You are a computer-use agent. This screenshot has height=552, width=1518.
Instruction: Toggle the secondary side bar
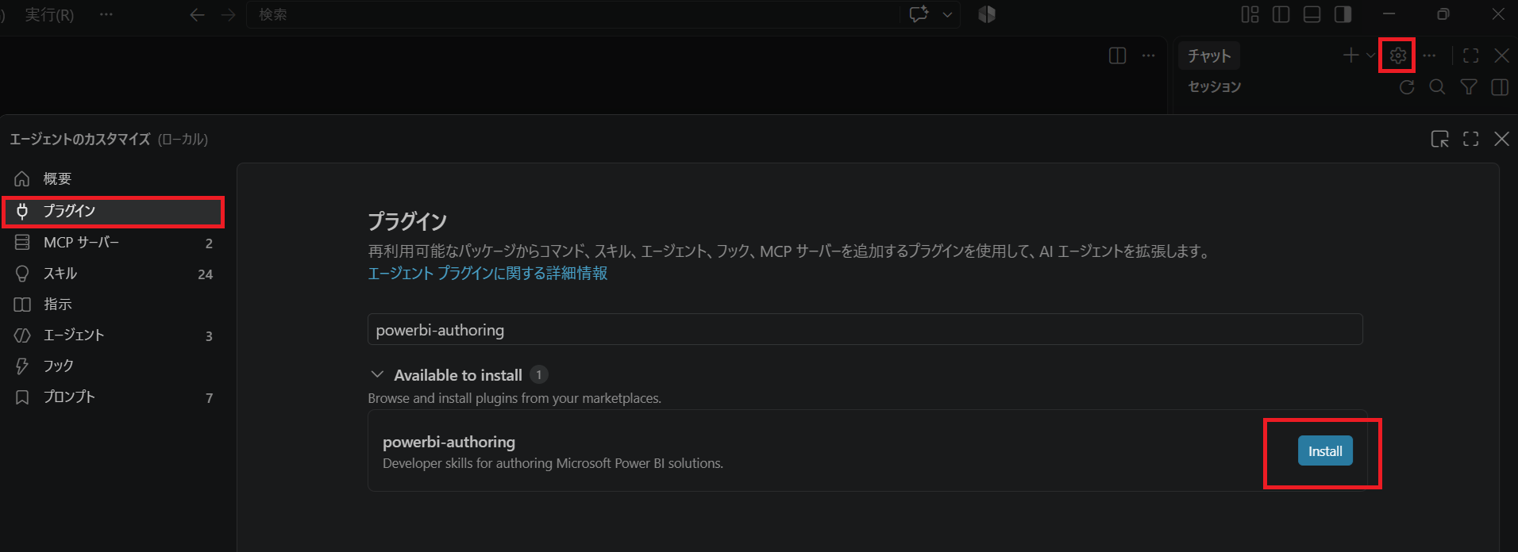(x=1343, y=14)
